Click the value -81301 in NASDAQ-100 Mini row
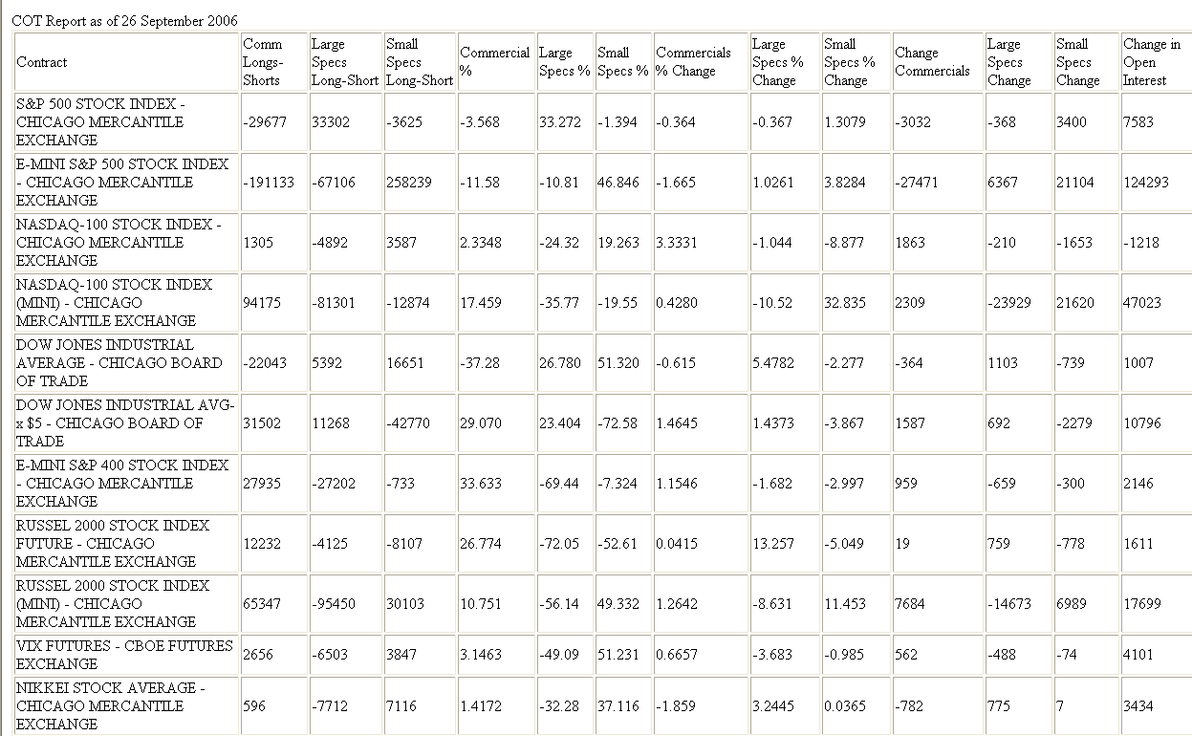Viewport: 1192px width, 736px height. [333, 303]
